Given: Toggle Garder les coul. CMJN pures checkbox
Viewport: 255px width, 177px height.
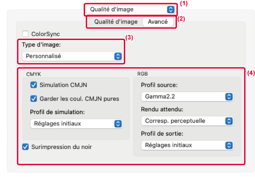Looking at the screenshot, I should 34,99.
